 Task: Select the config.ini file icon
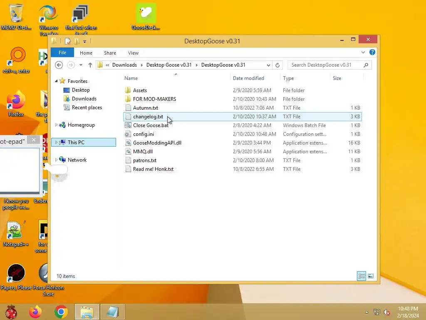[x=128, y=134]
